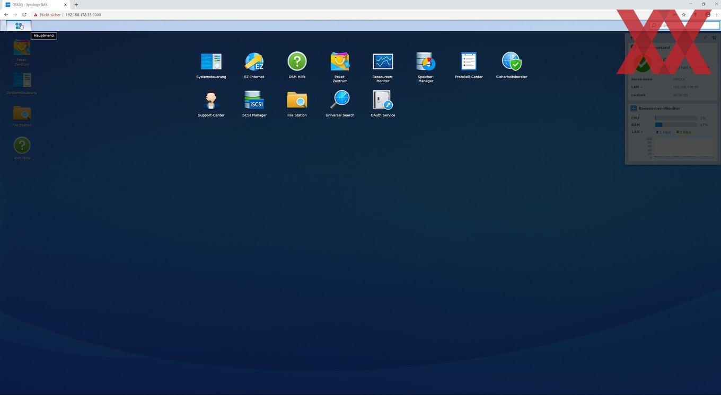Click the Servername label in the widget
This screenshot has width=721, height=395.
pos(641,79)
